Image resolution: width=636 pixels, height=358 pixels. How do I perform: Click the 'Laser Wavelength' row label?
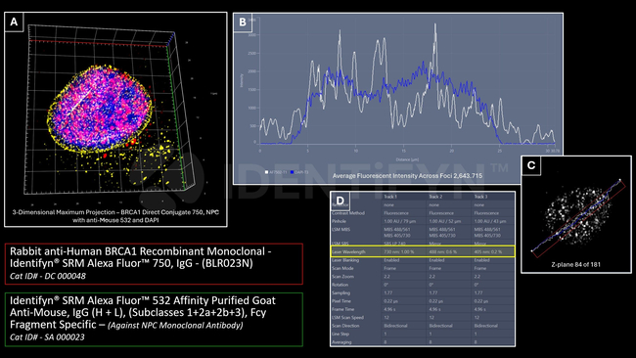click(349, 251)
